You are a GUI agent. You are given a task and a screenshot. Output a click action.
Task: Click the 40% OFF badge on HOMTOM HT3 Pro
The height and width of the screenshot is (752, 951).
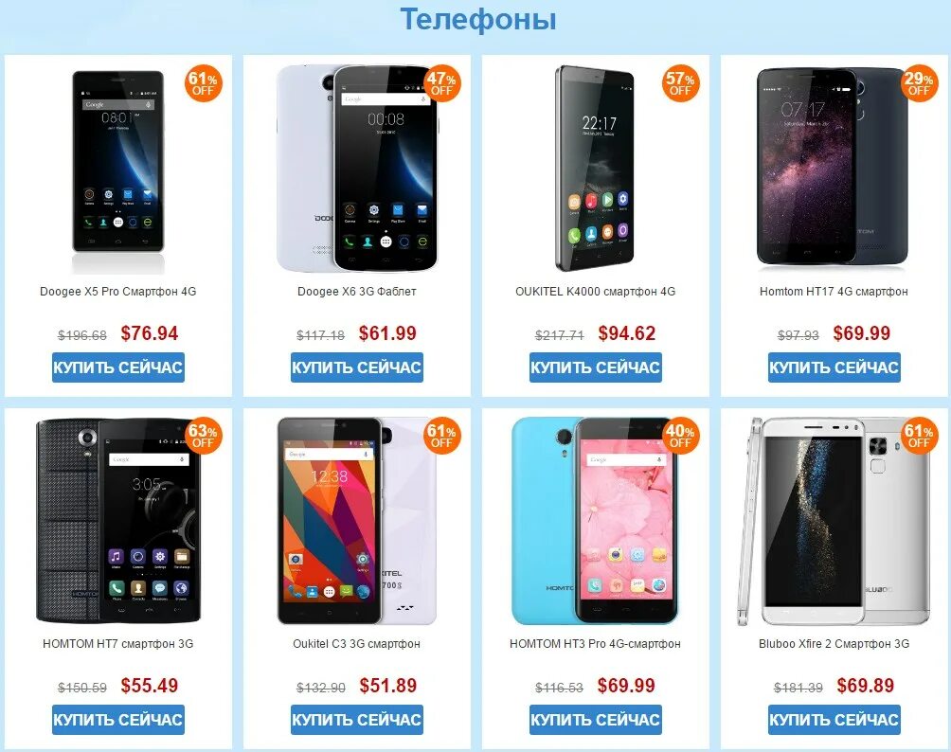[x=680, y=436]
